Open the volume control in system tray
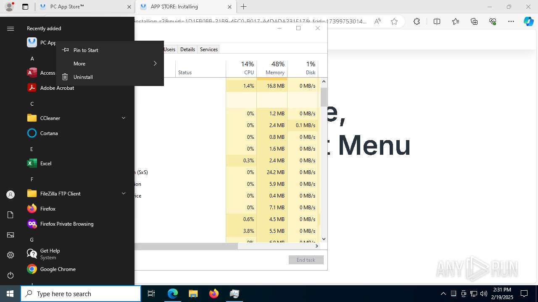Viewport: 538px width, 302px height. point(484,294)
